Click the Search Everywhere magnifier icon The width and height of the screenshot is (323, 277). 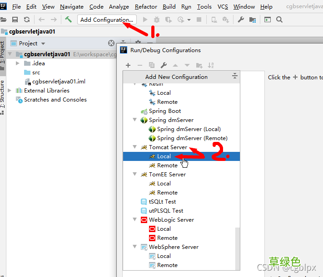pos(279,19)
